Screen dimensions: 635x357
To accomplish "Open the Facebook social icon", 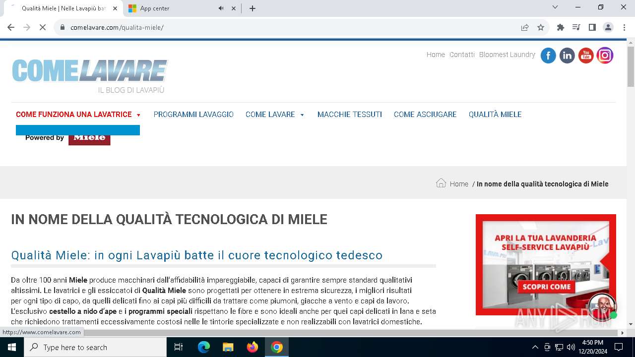I will pos(548,56).
